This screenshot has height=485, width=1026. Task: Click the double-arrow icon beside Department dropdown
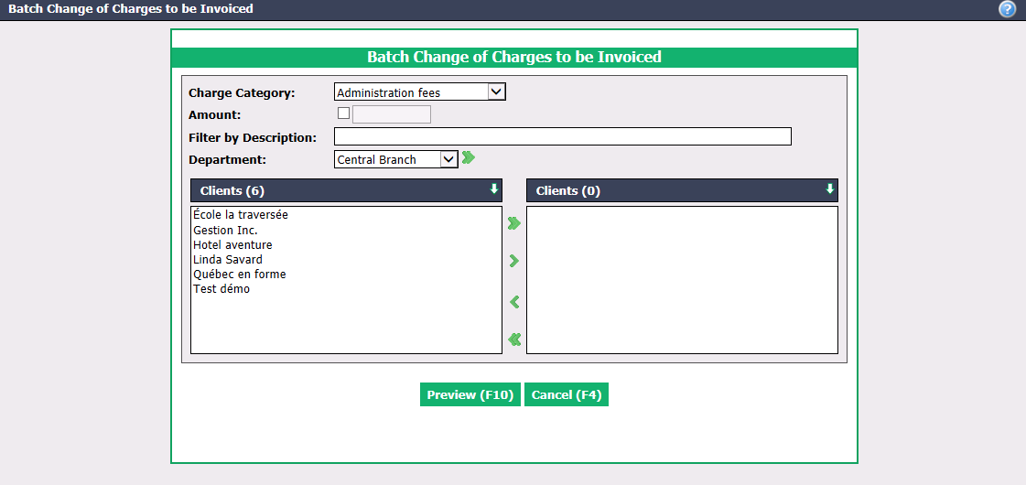point(468,157)
